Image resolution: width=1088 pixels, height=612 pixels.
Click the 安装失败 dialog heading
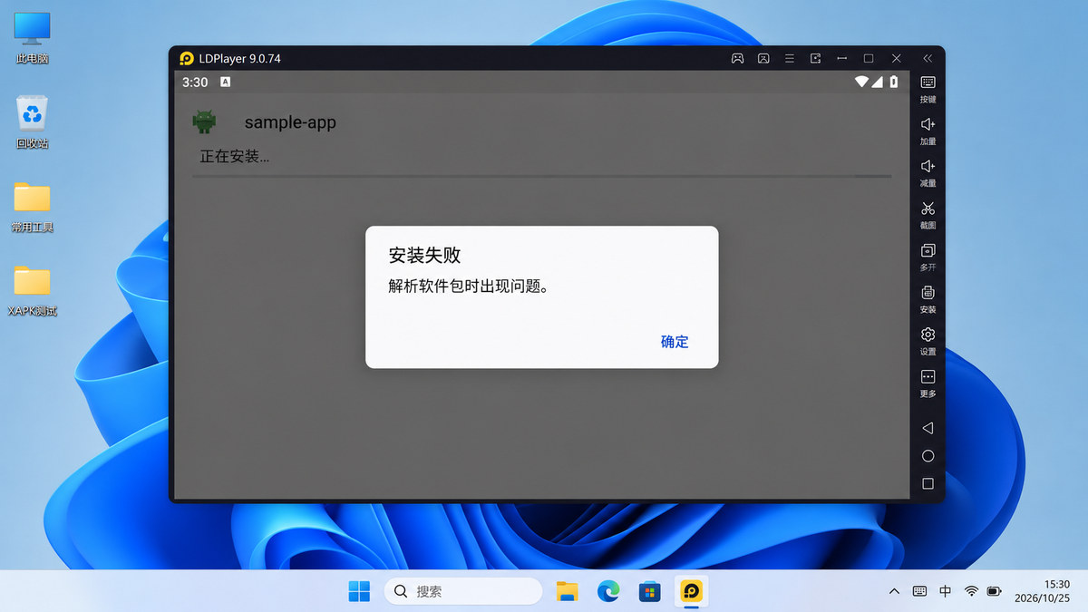click(x=425, y=255)
